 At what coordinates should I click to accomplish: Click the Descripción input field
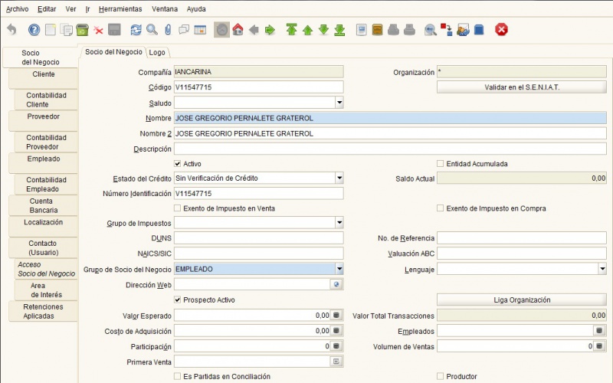pyautogui.click(x=390, y=149)
